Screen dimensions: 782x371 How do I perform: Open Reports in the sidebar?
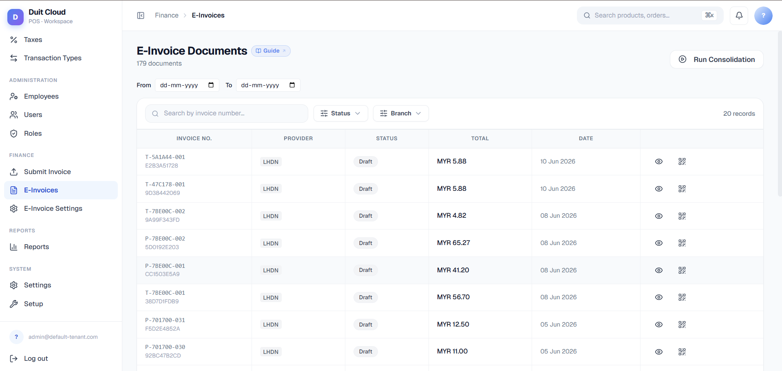point(61,247)
